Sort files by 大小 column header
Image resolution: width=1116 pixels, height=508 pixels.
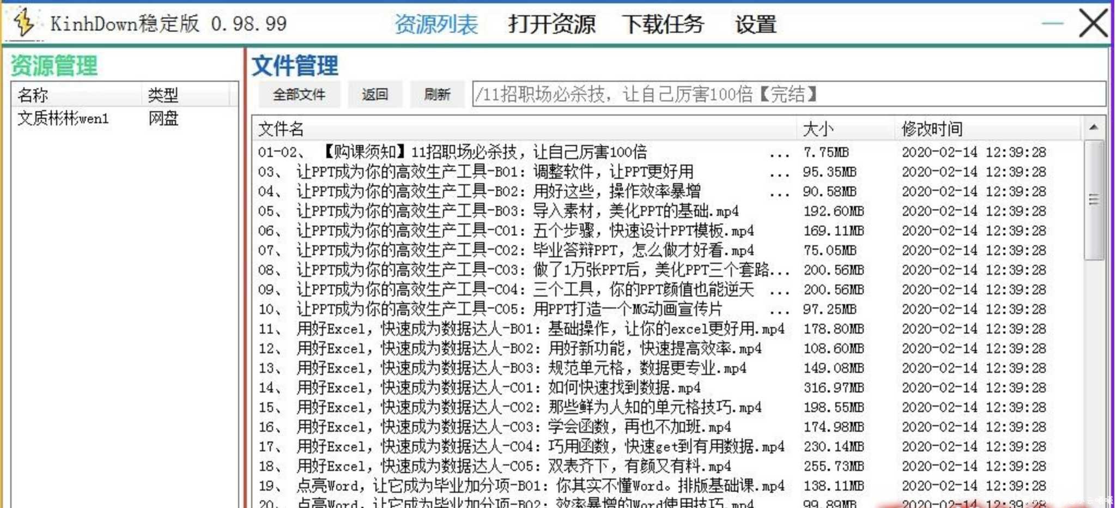pos(846,129)
